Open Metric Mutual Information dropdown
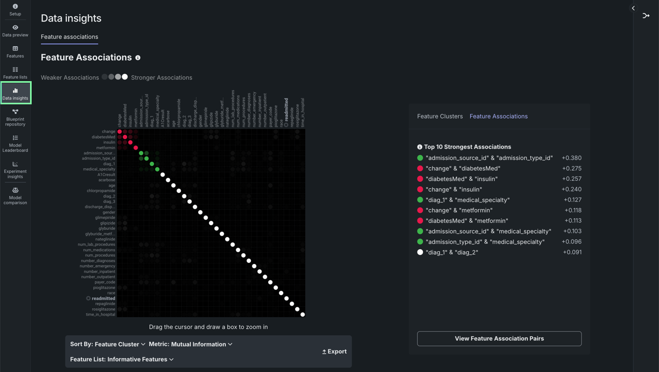This screenshot has width=659, height=372. pos(190,344)
